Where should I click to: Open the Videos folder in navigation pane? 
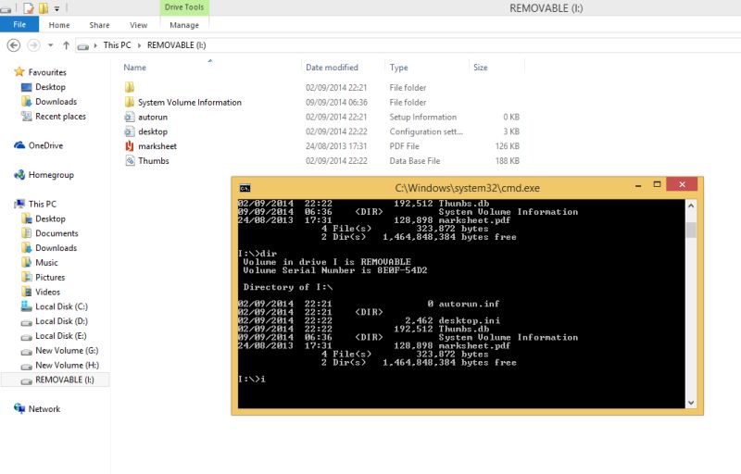pyautogui.click(x=48, y=292)
